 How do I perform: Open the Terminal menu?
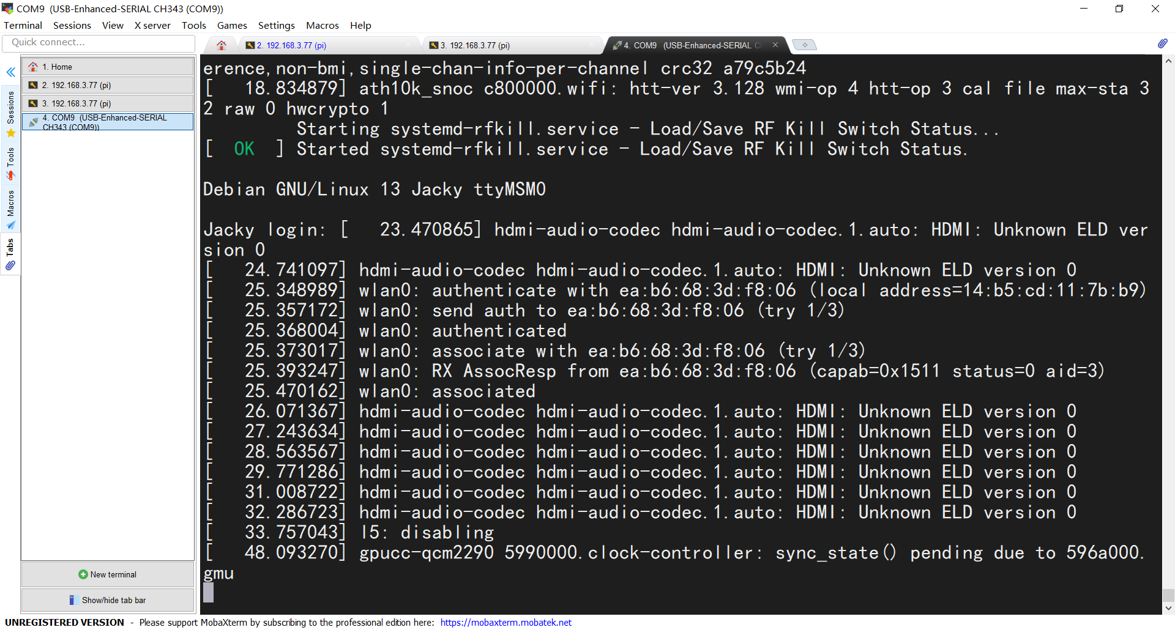click(x=23, y=25)
